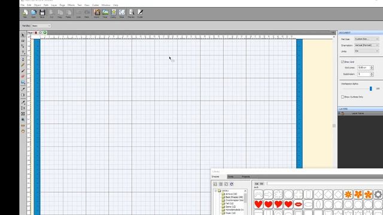This screenshot has height=215, width=383.
Task: Select the Zoom magnifier tool
Action: (23, 119)
